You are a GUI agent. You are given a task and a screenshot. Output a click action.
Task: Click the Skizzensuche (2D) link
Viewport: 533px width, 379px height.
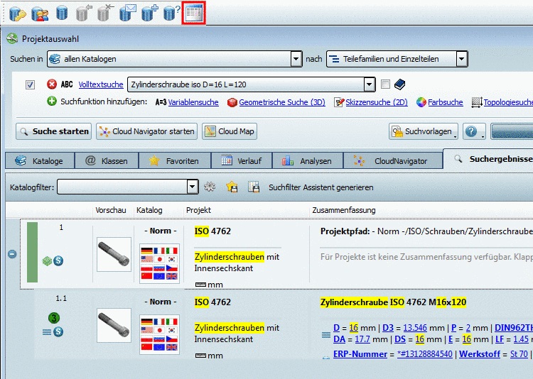click(x=377, y=102)
